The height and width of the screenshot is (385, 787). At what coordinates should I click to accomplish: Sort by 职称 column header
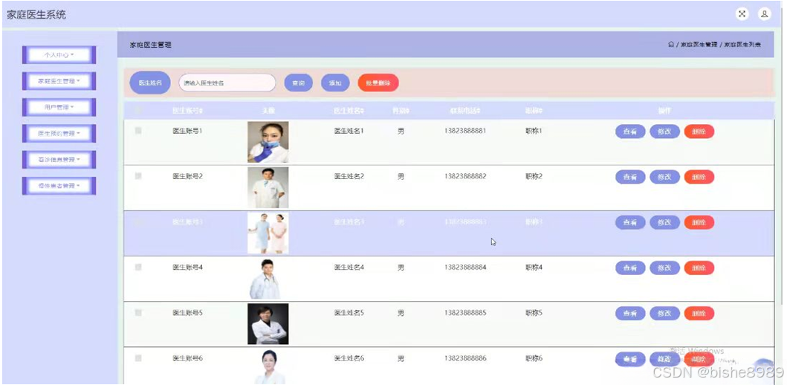pyautogui.click(x=534, y=111)
